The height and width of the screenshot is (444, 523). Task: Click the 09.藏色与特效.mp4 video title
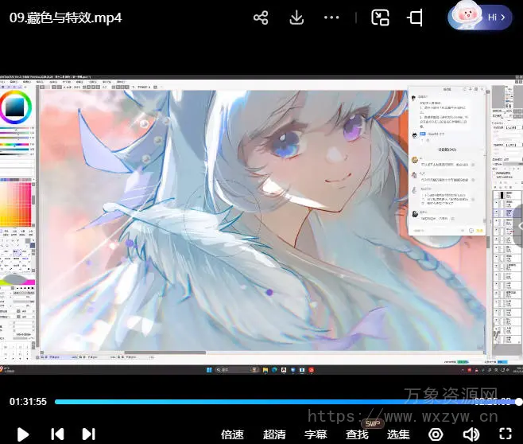click(x=65, y=18)
